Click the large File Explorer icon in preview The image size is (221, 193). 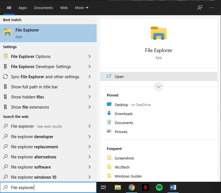159,33
